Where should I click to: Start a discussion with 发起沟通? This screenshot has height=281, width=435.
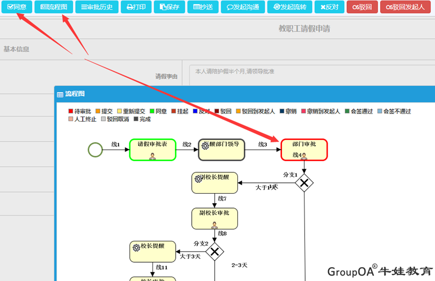click(243, 7)
